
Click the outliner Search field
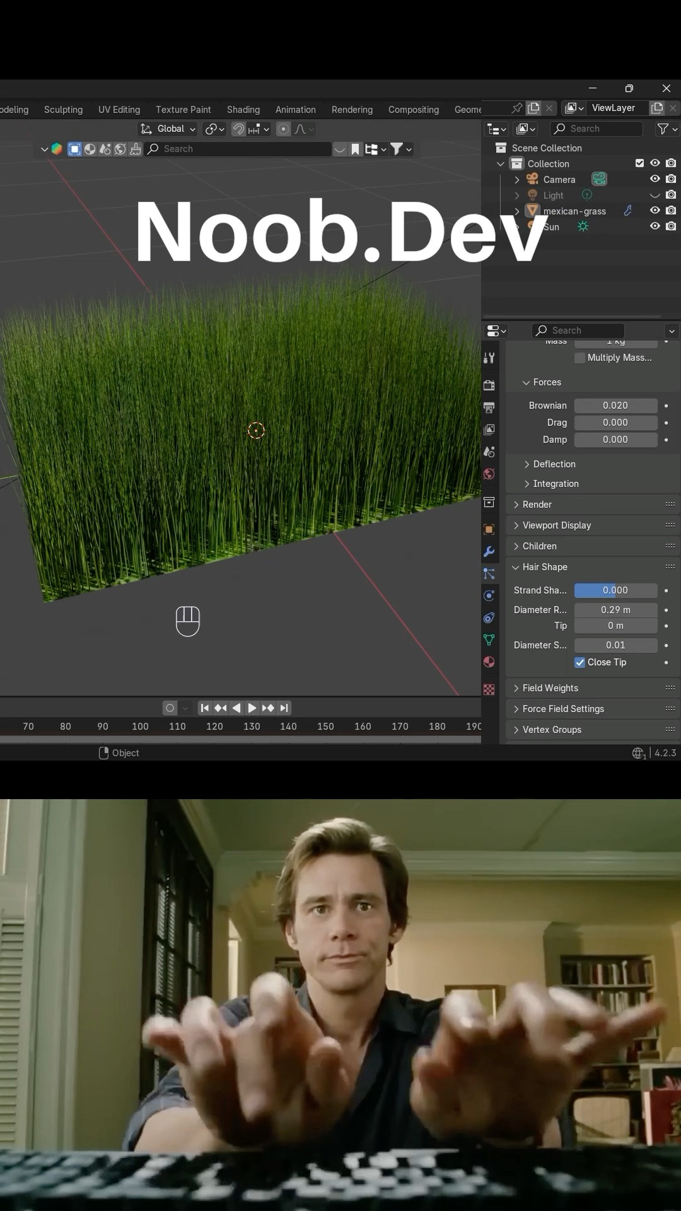[597, 129]
